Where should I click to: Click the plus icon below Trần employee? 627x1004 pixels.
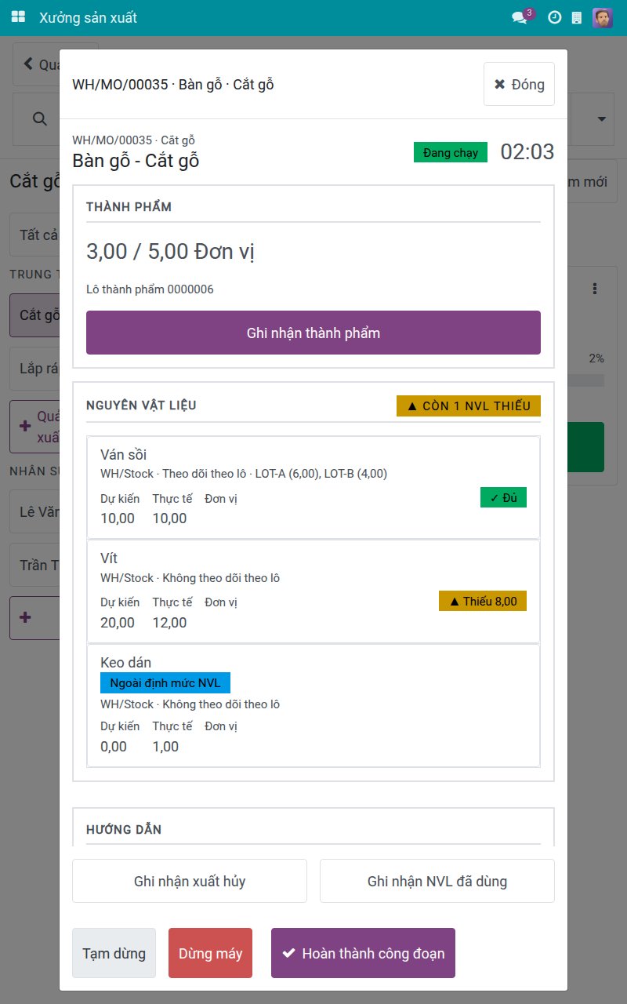[x=24, y=617]
